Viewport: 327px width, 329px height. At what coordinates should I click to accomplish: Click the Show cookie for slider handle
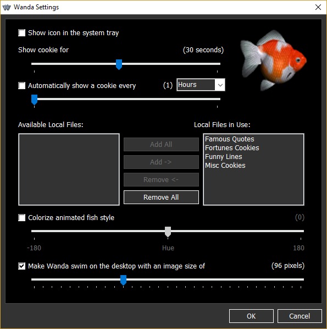(119, 64)
